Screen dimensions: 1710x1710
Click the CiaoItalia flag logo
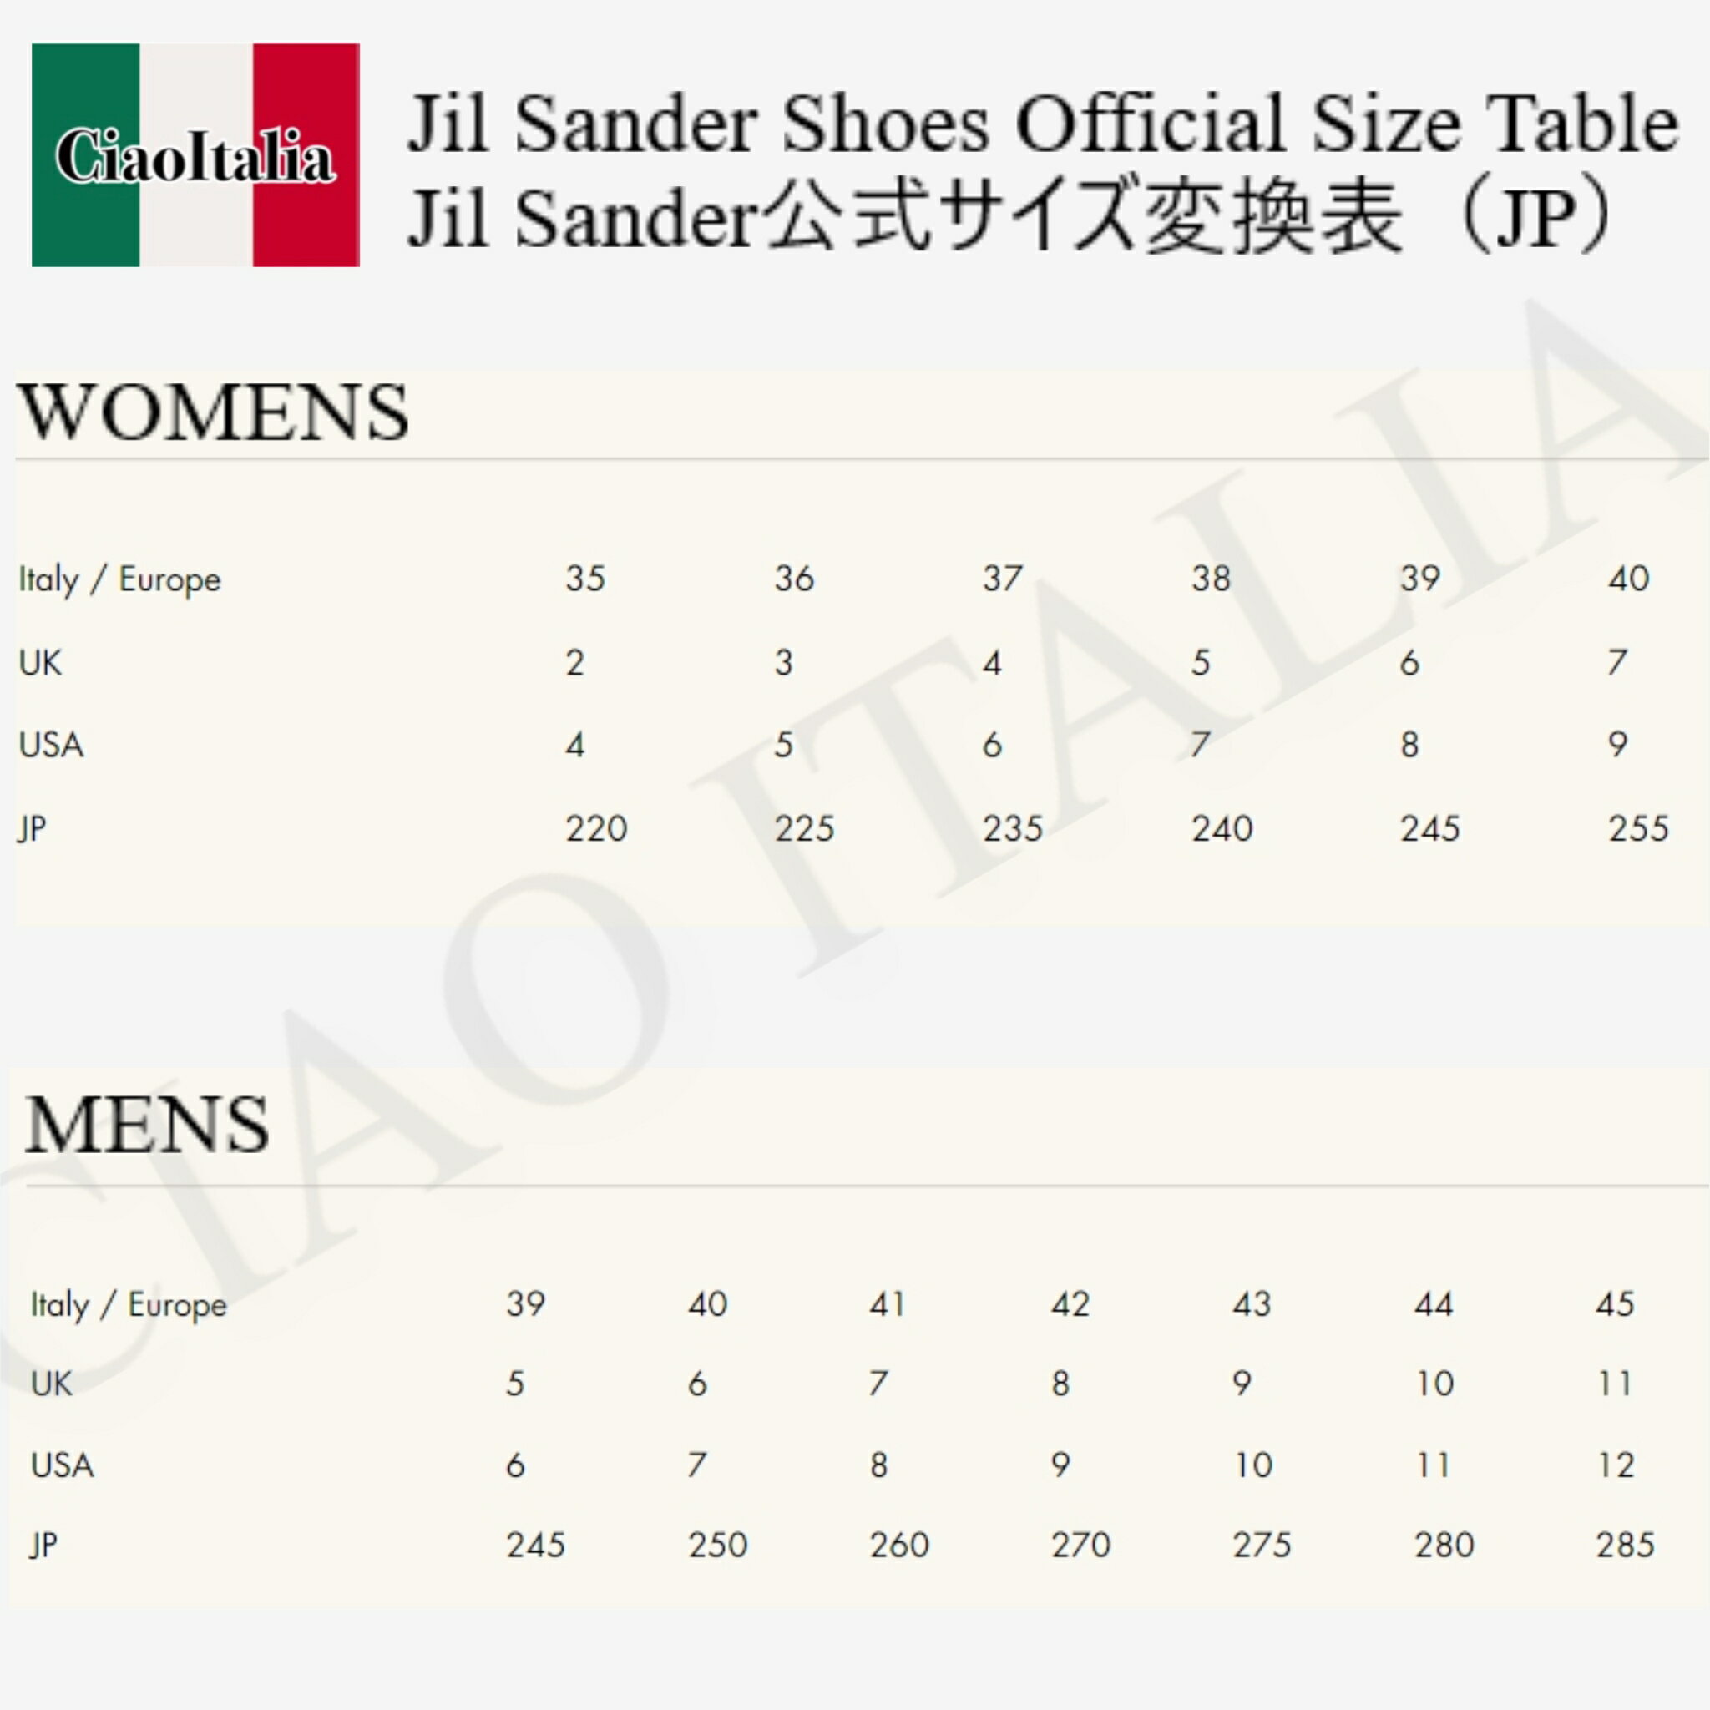click(195, 155)
